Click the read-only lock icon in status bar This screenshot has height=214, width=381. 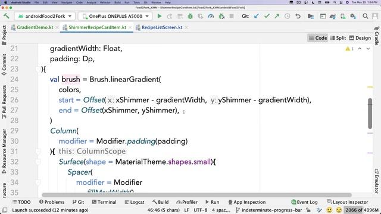[308, 210]
